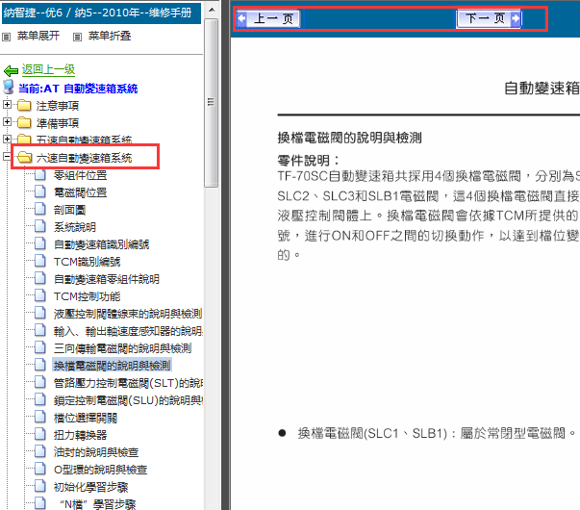Click the page icon beside 初始化學習步驟
580x510 pixels.
40,486
